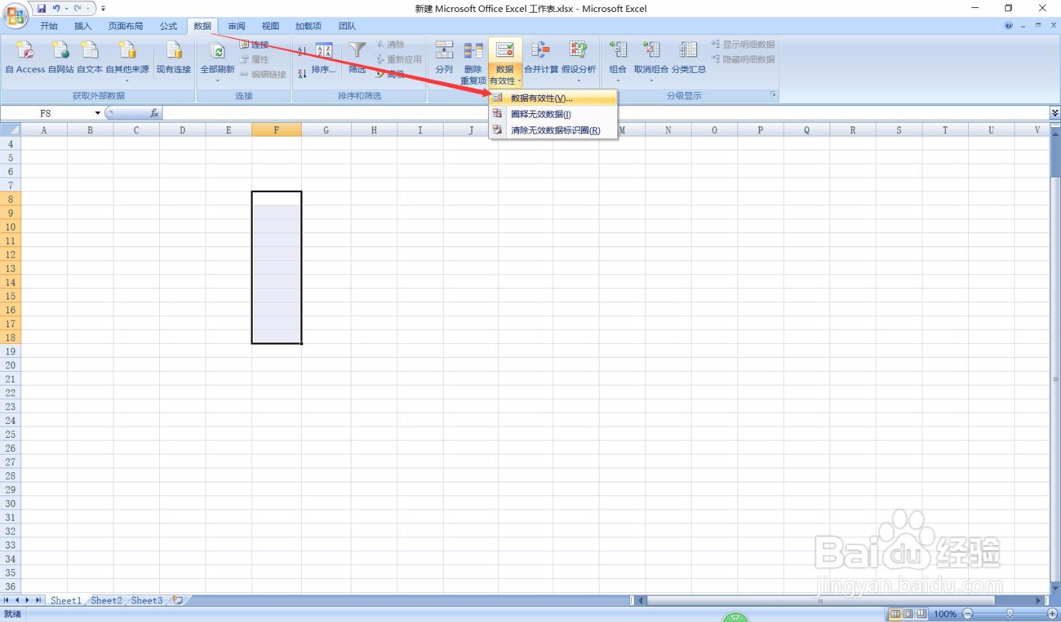Viewport: 1061px width, 622px height.
Task: Switch to Page Layout view in status bar
Action: pos(908,614)
